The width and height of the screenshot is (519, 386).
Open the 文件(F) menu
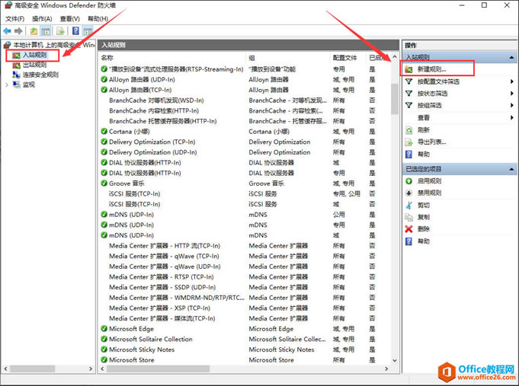coord(15,19)
